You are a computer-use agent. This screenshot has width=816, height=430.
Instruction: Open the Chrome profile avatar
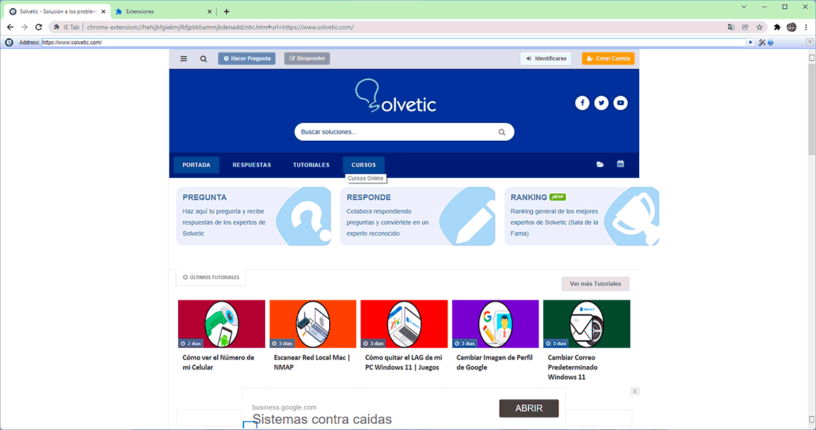pyautogui.click(x=792, y=27)
